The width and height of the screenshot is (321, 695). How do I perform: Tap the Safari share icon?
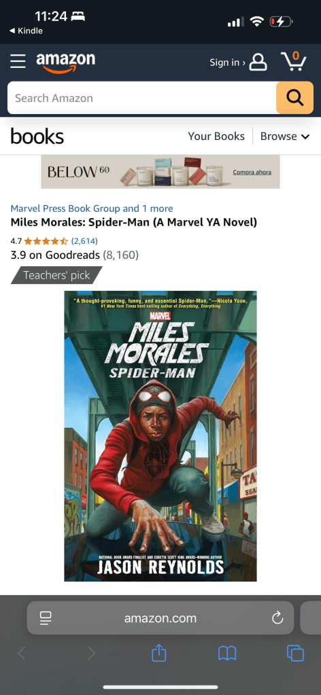159,653
